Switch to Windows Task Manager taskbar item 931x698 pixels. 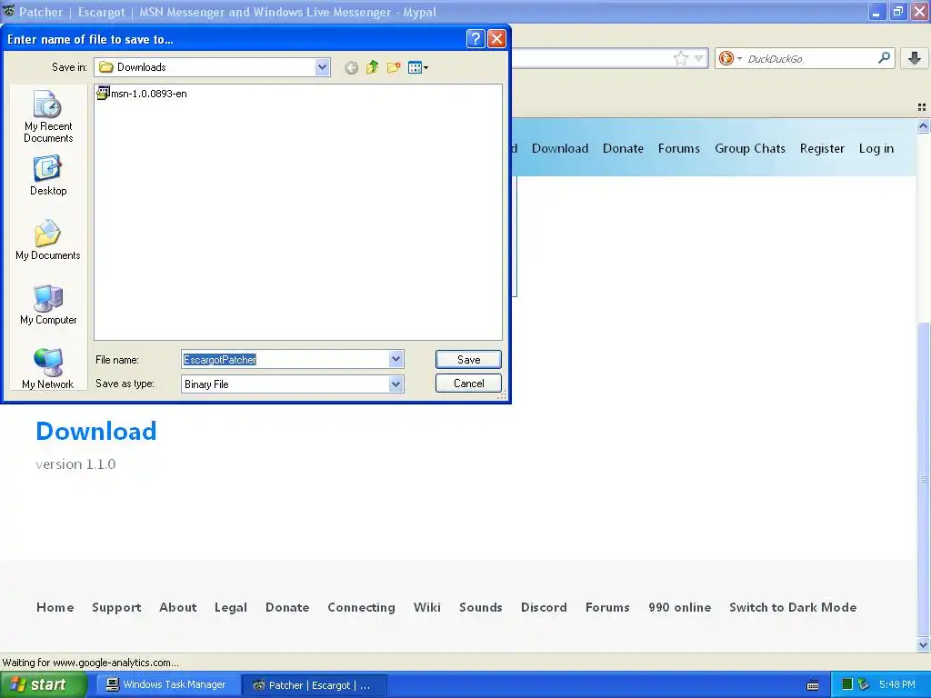click(167, 685)
